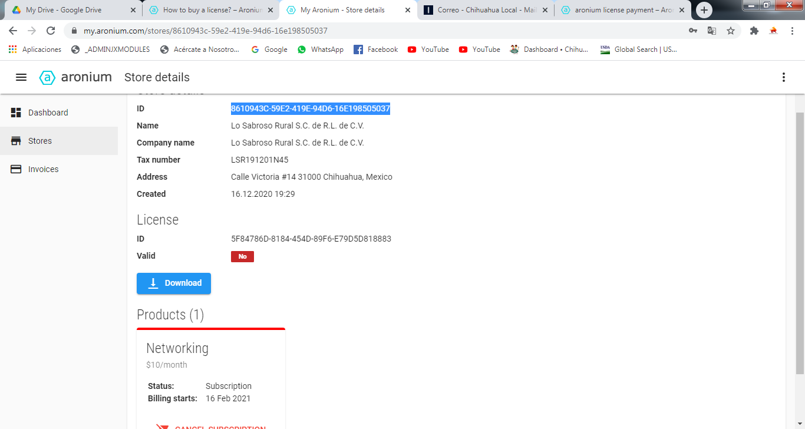The image size is (805, 429).
Task: Select Stores in the sidebar
Action: 40,141
